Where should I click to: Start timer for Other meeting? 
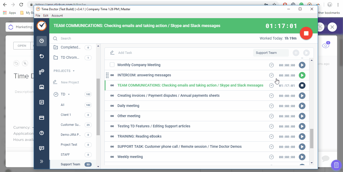302,116
